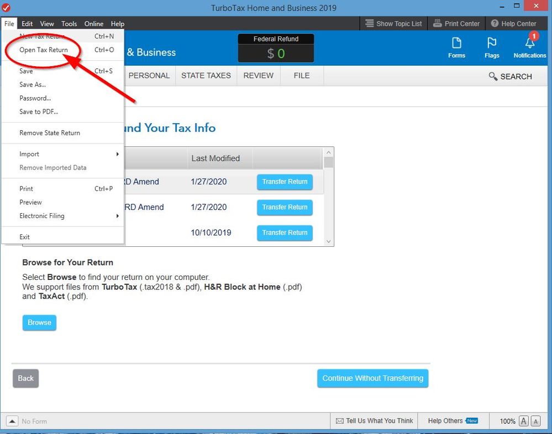Click Transfer Return for 10/10/2019 row
Screen dimensions: 552x434
[285, 233]
